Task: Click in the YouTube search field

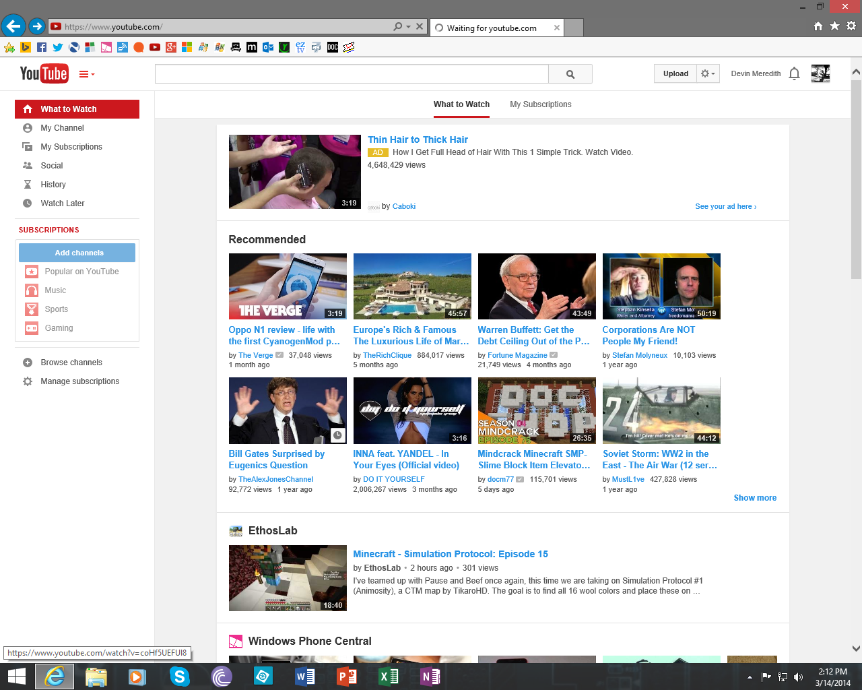Action: (x=351, y=74)
